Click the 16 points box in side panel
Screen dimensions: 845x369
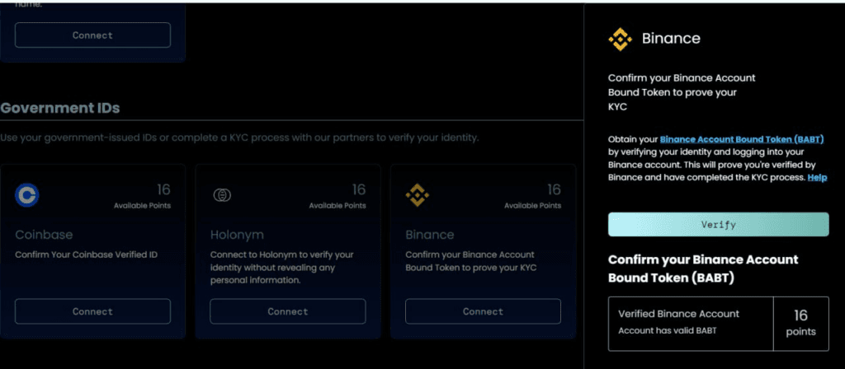[x=800, y=322]
